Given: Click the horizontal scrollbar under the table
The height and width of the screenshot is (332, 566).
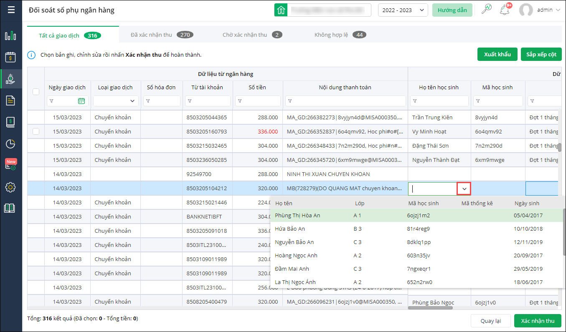Looking at the screenshot, I should tap(430, 308).
